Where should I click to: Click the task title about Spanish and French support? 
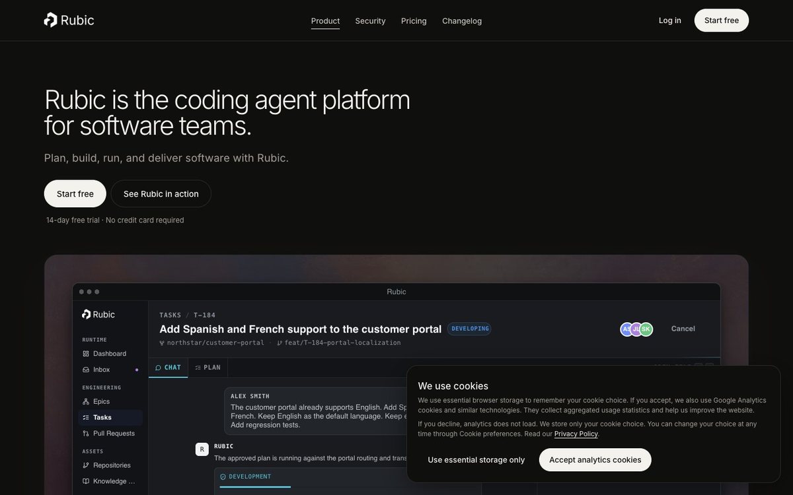(301, 329)
